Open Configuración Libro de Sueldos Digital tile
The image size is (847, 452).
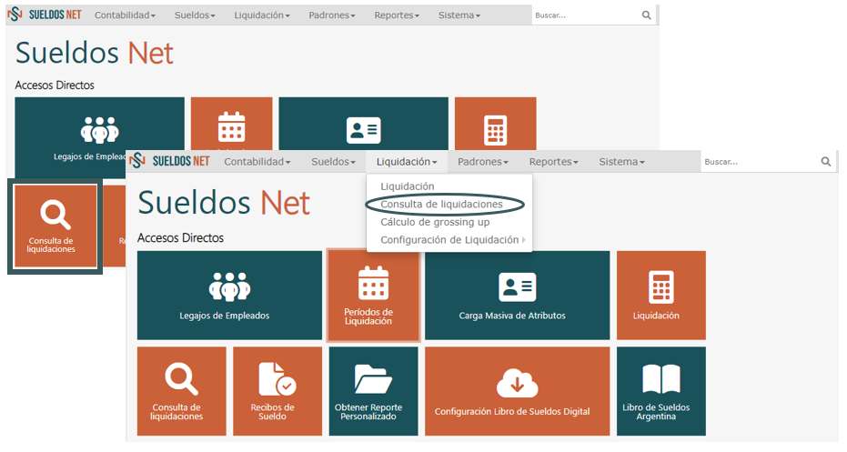tap(517, 391)
